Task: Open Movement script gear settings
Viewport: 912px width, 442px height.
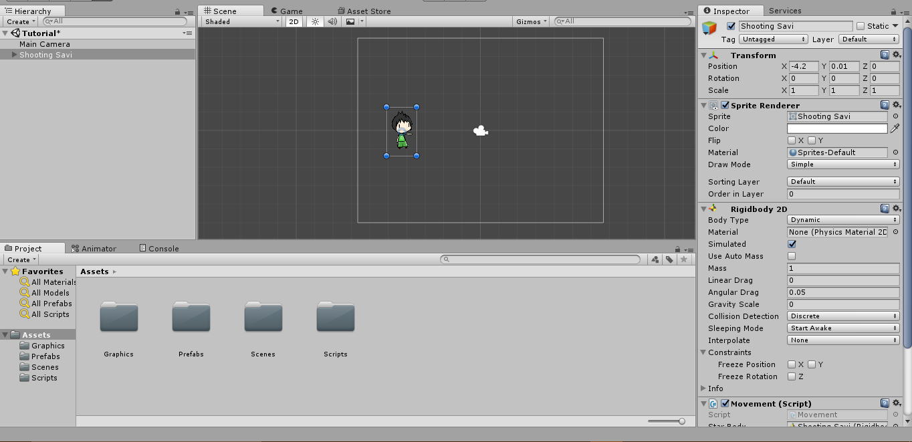Action: pyautogui.click(x=896, y=403)
